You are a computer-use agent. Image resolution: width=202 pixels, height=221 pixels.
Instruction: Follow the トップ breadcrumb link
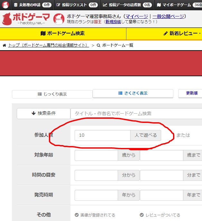point(49,45)
